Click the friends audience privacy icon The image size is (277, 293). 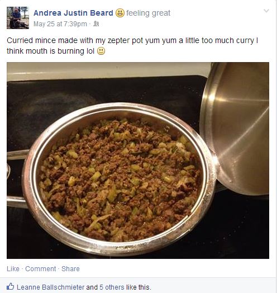(96, 23)
